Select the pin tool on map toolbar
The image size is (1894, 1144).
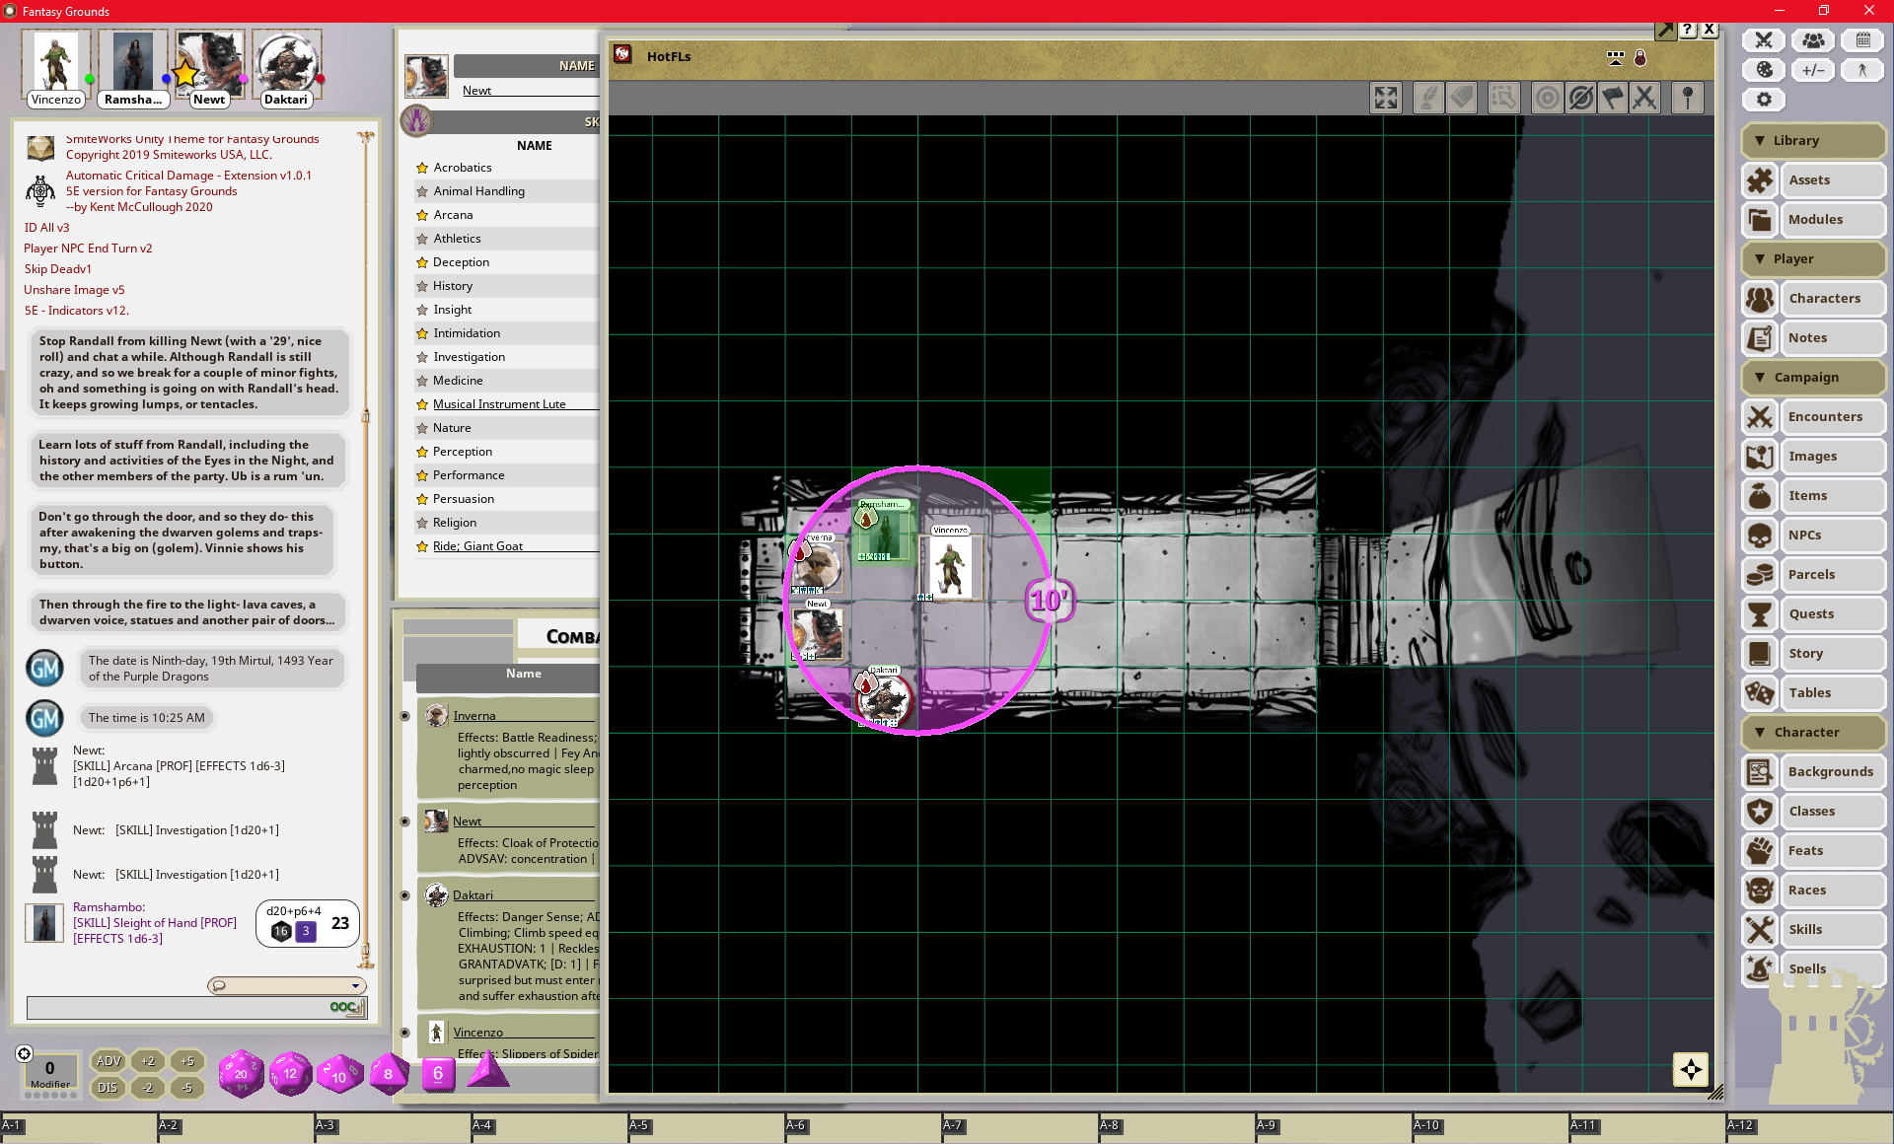[1688, 98]
